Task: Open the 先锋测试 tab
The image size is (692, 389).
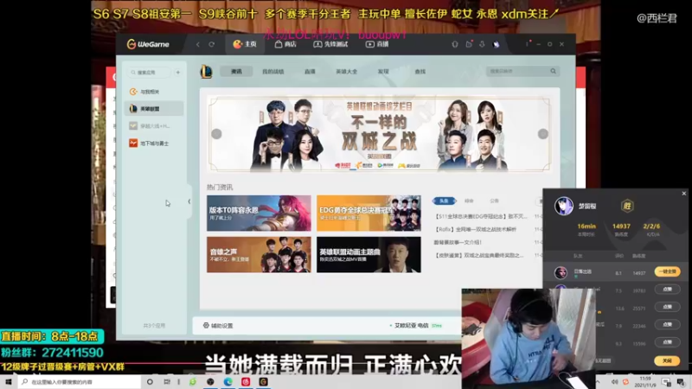Action: (330, 44)
